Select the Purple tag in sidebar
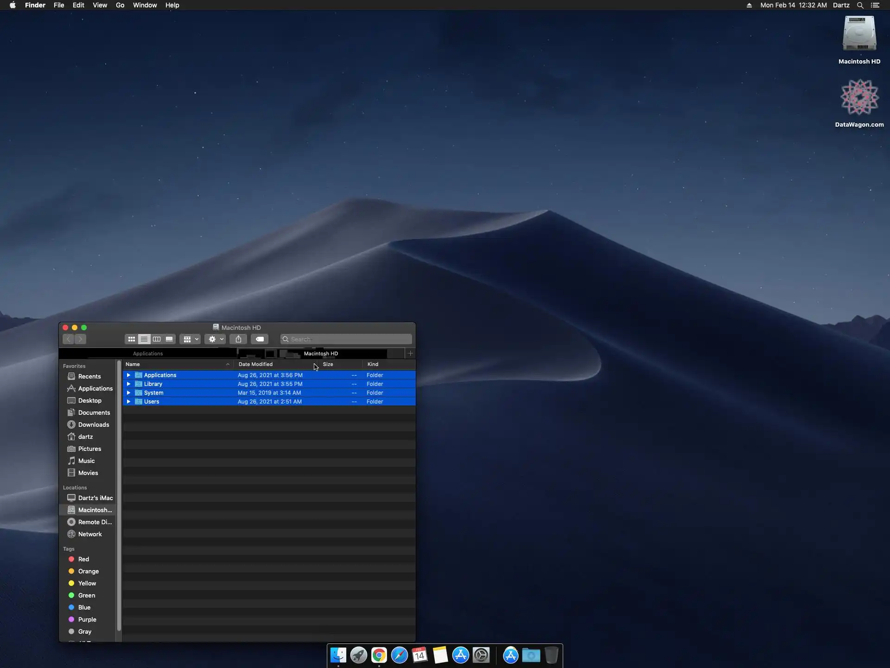 point(87,619)
